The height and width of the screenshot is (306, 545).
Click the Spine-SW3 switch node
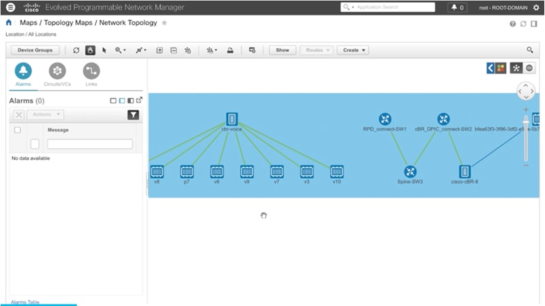pos(410,171)
